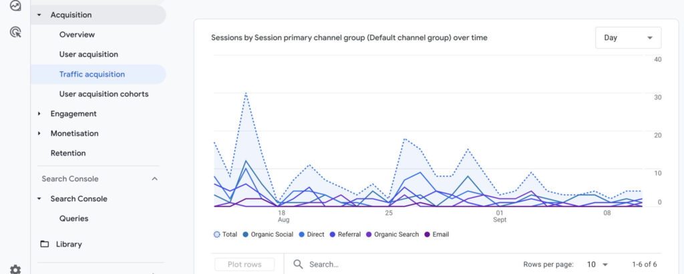Select User acquisition cohorts report
This screenshot has width=684, height=274.
(x=104, y=94)
